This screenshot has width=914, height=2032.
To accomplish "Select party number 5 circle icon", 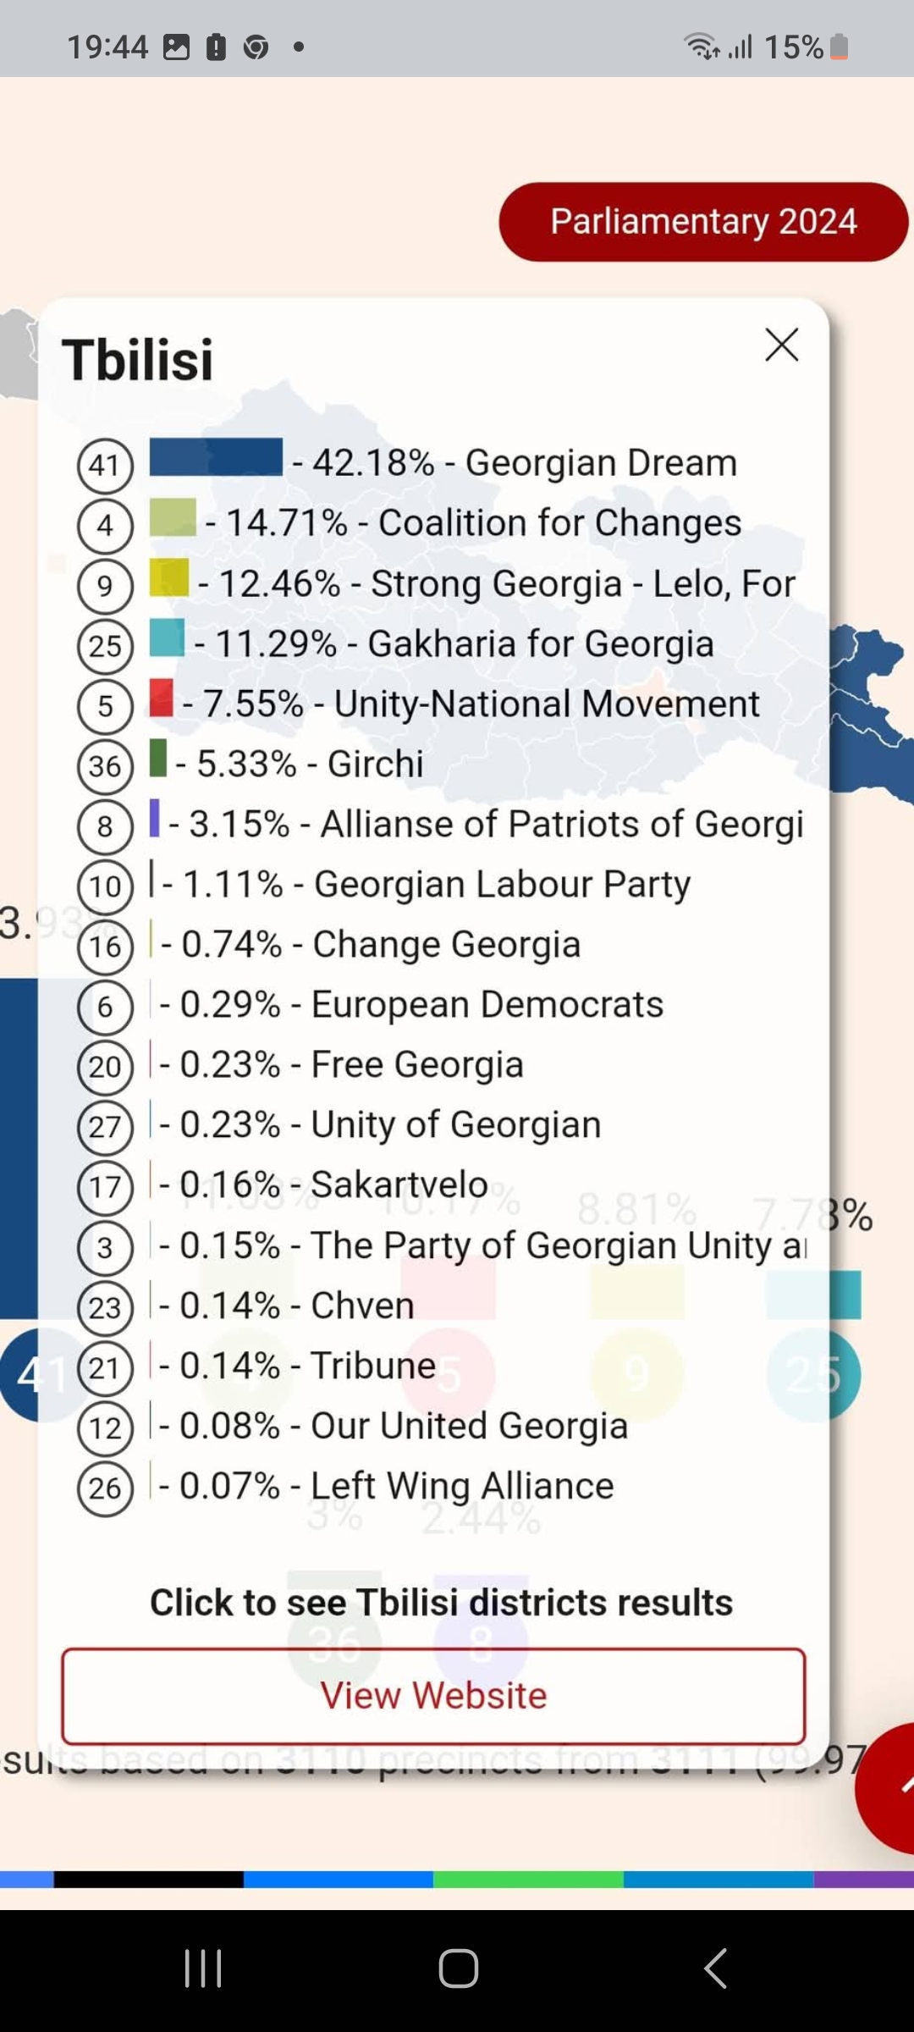I will [105, 706].
